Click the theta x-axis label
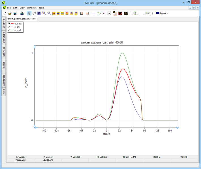 coord(107,134)
